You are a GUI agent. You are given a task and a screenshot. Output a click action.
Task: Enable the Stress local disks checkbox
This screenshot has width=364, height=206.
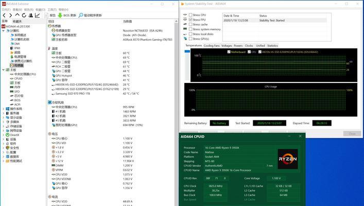click(190, 34)
